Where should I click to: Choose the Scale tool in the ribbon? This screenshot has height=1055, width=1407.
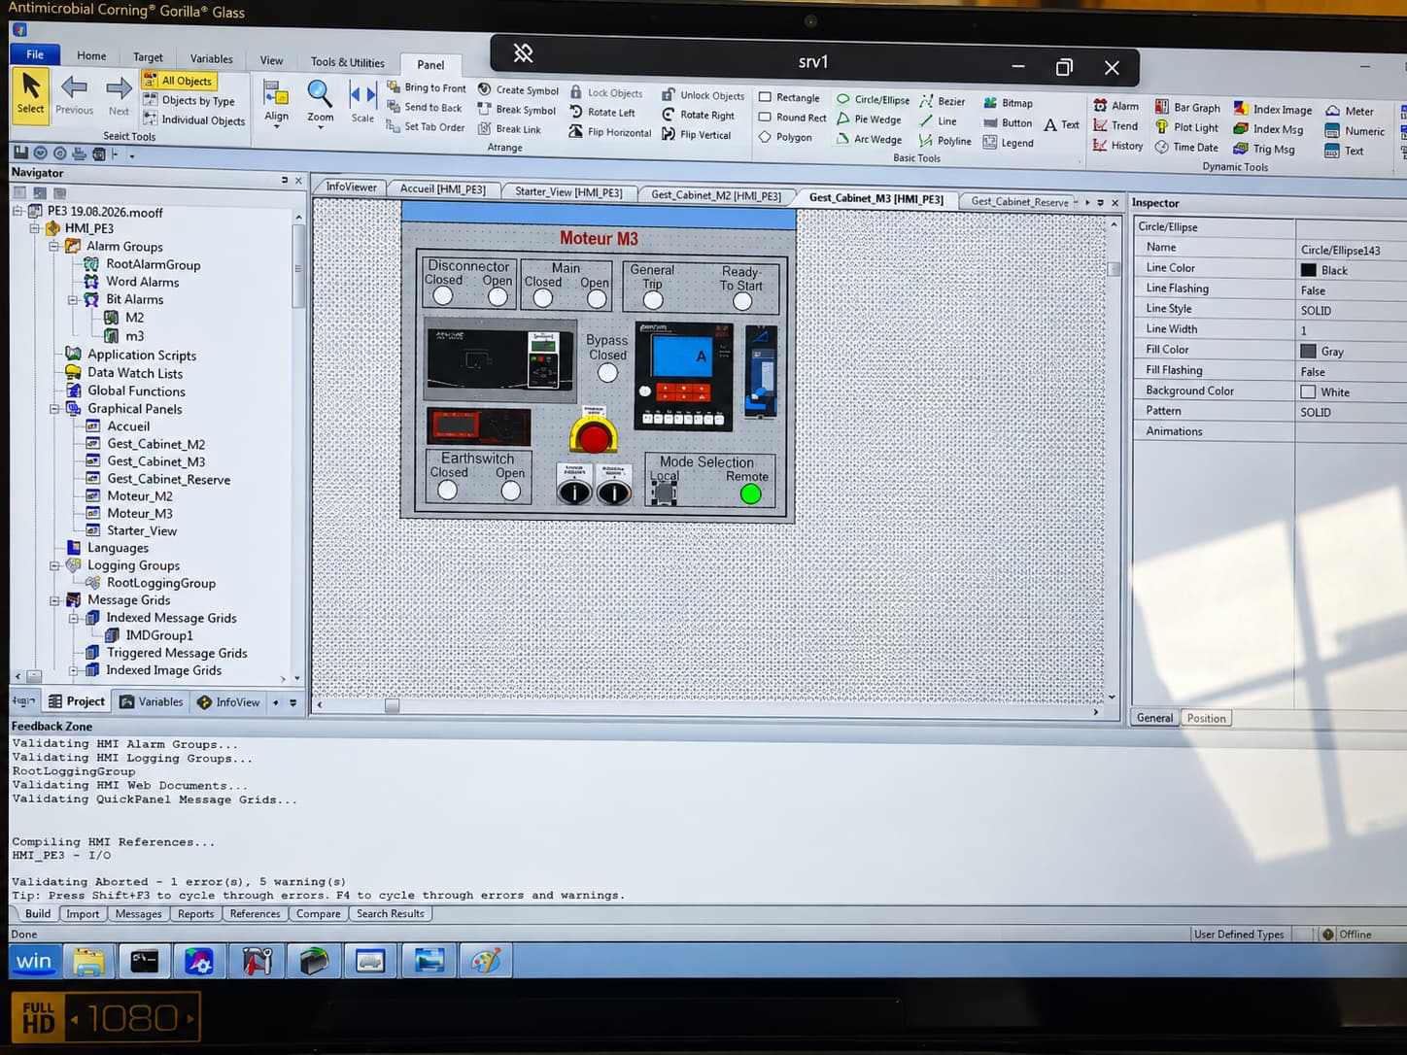(x=362, y=103)
